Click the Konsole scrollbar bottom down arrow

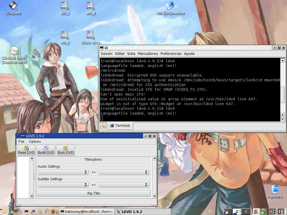(x=283, y=119)
